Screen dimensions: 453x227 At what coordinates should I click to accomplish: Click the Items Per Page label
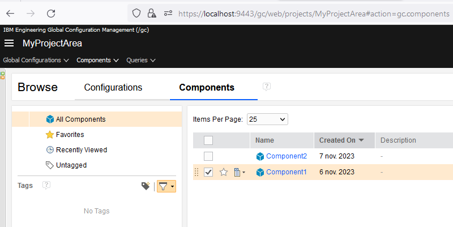218,119
